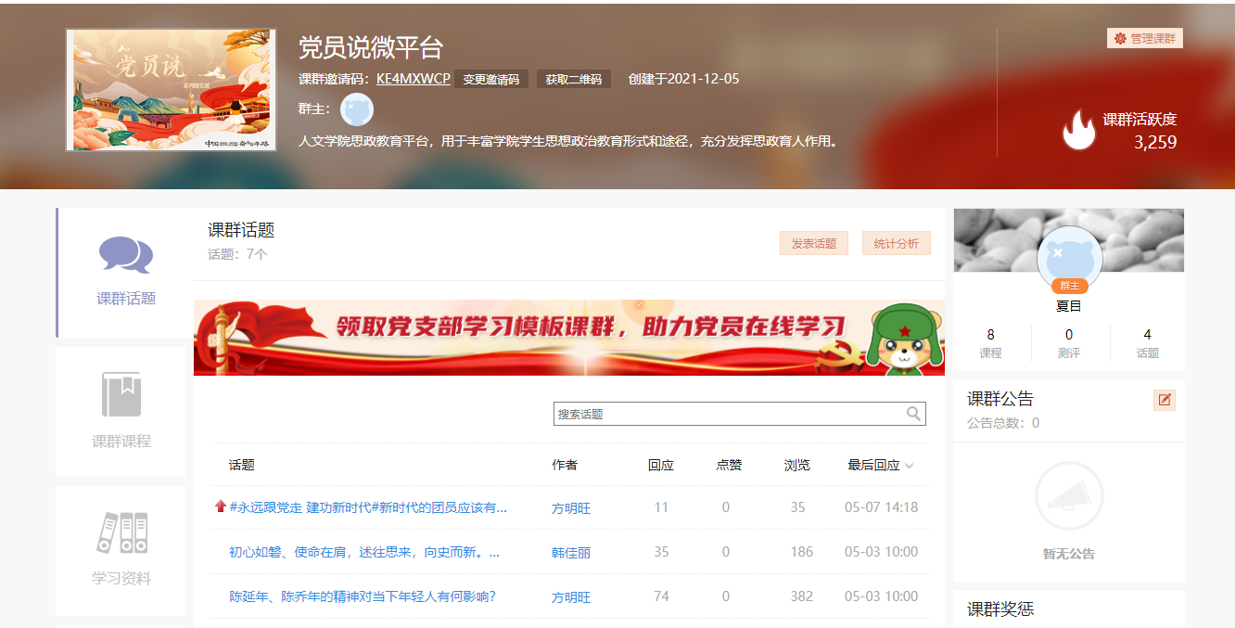1235x628 pixels.
Task: Open the 课群课程 book icon
Action: coord(121,395)
